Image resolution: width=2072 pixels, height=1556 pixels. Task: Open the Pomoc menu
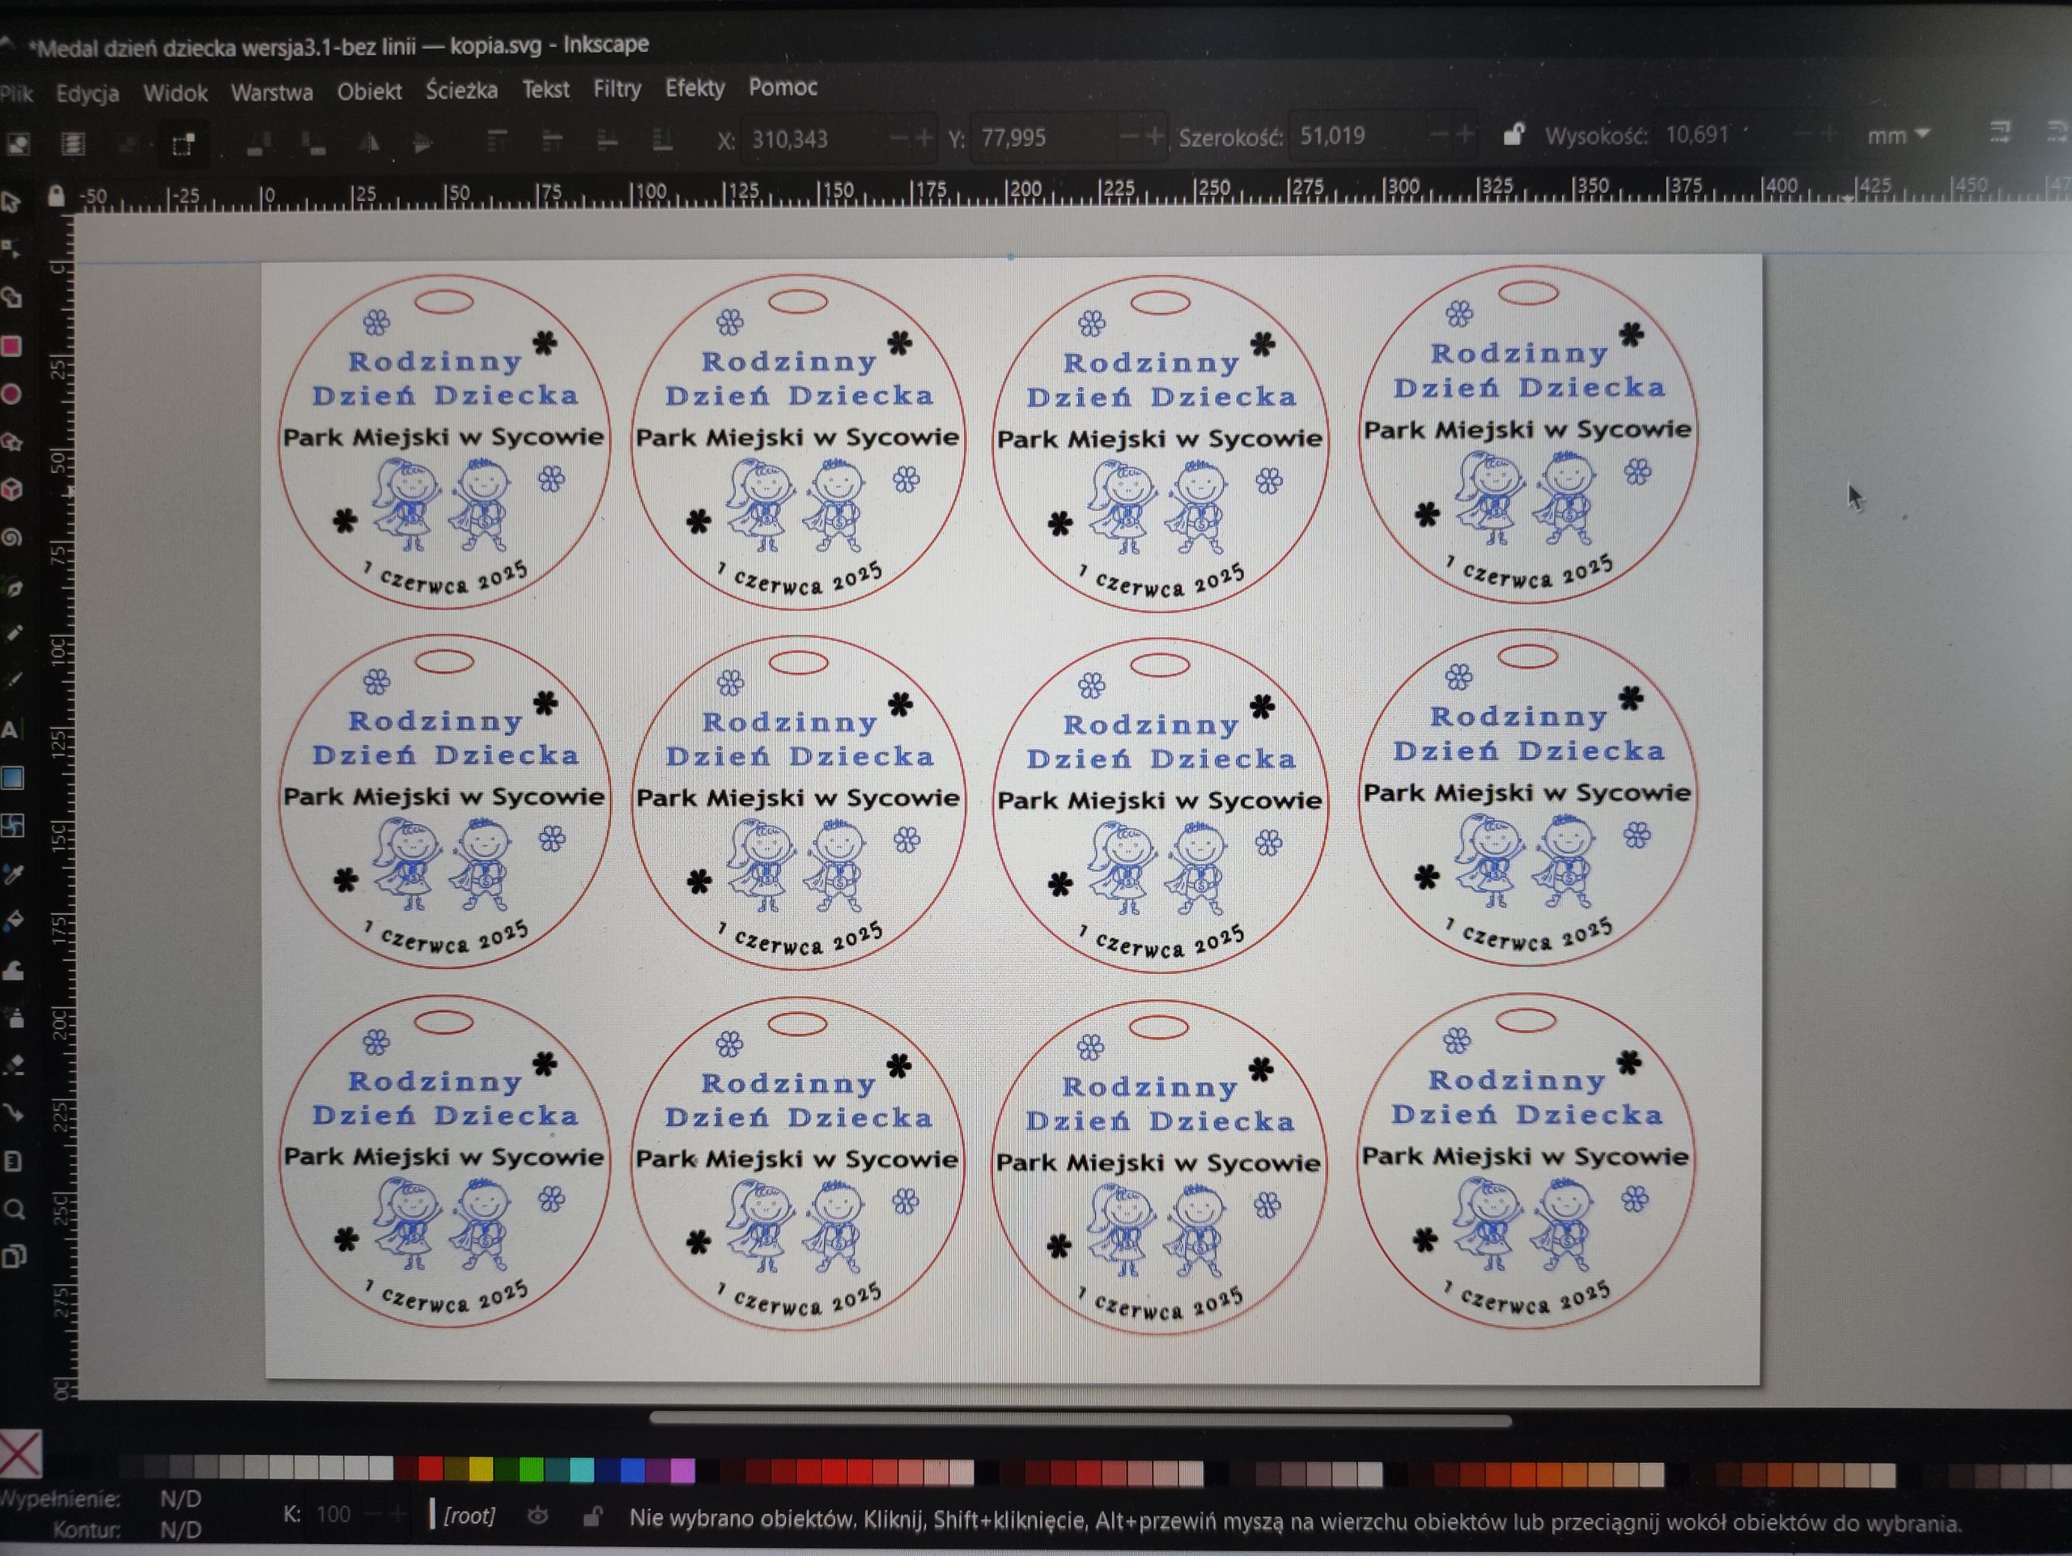coord(782,87)
